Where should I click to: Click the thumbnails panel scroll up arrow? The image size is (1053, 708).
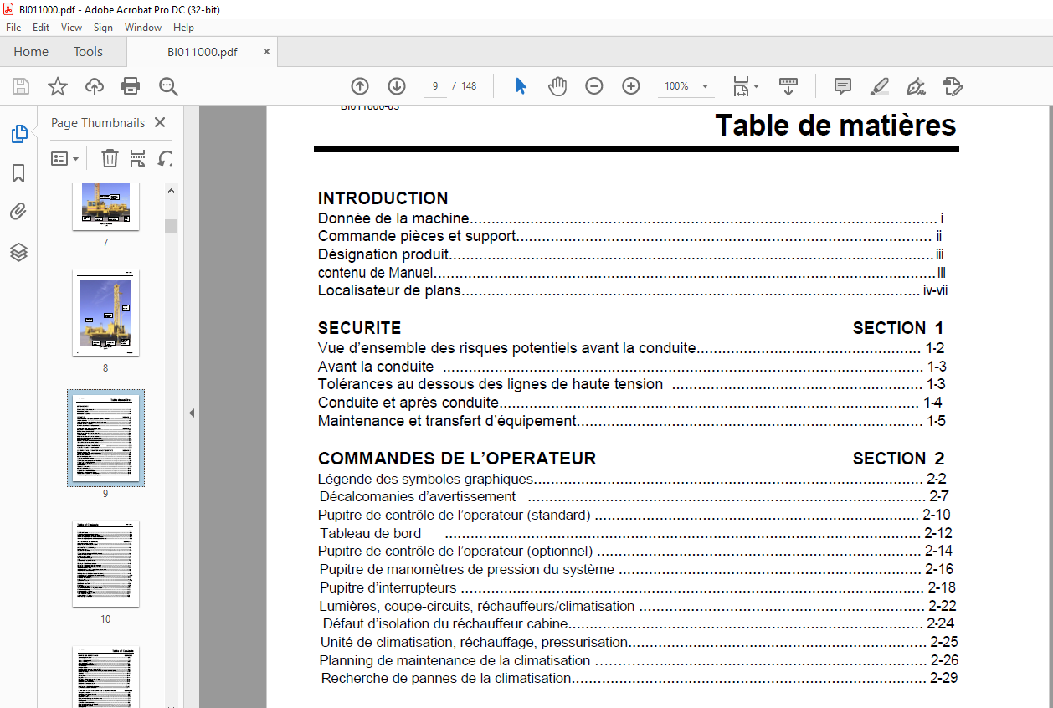point(171,191)
